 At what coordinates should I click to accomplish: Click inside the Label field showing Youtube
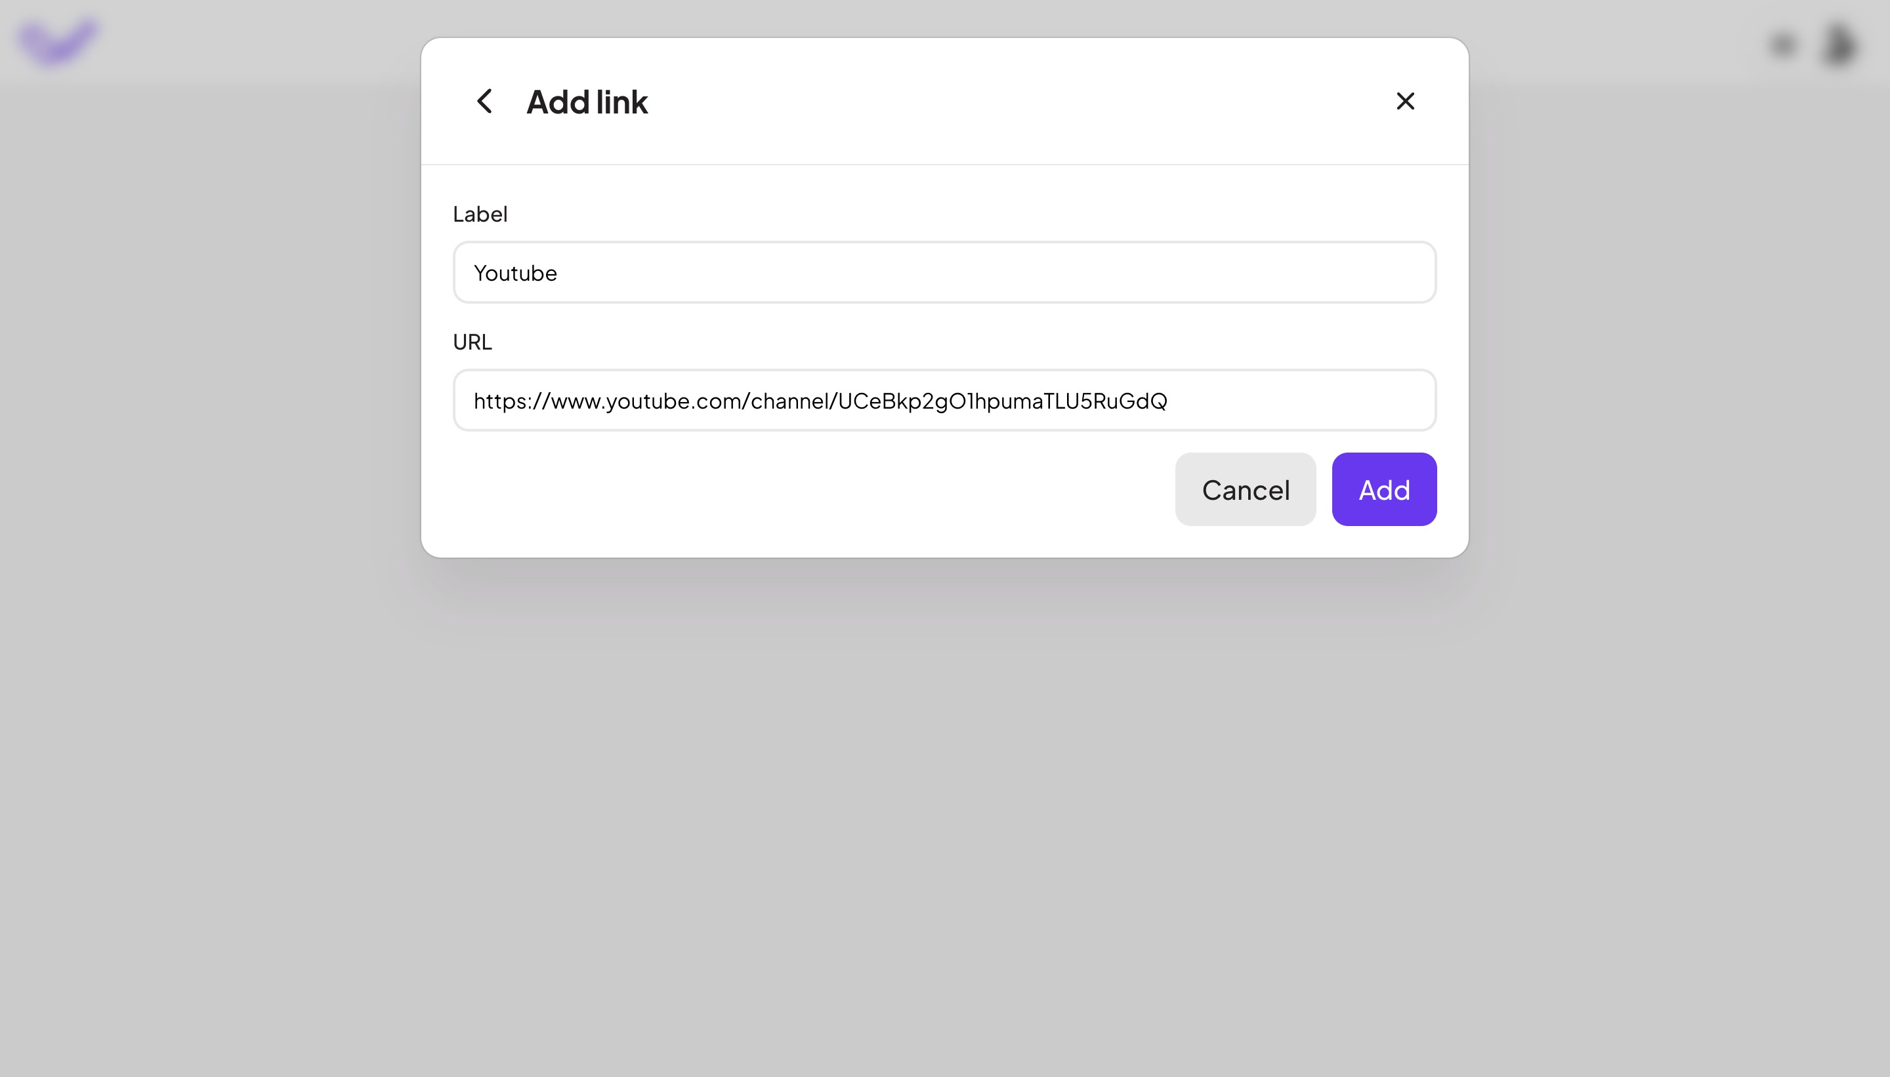(x=944, y=272)
